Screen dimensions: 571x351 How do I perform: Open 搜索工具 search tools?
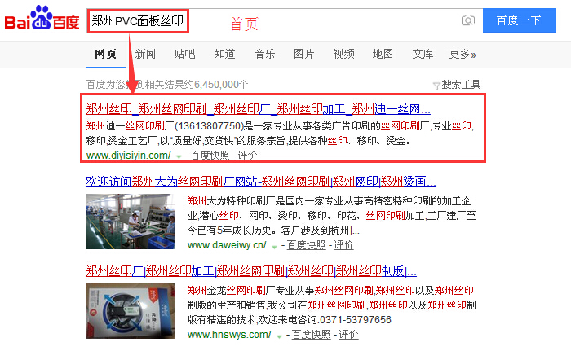click(x=461, y=85)
